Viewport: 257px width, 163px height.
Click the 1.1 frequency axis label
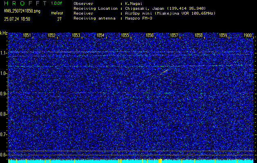(x=3, y=53)
